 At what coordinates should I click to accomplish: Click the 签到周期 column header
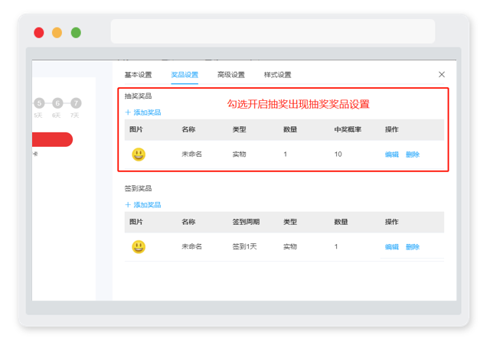[246, 222]
